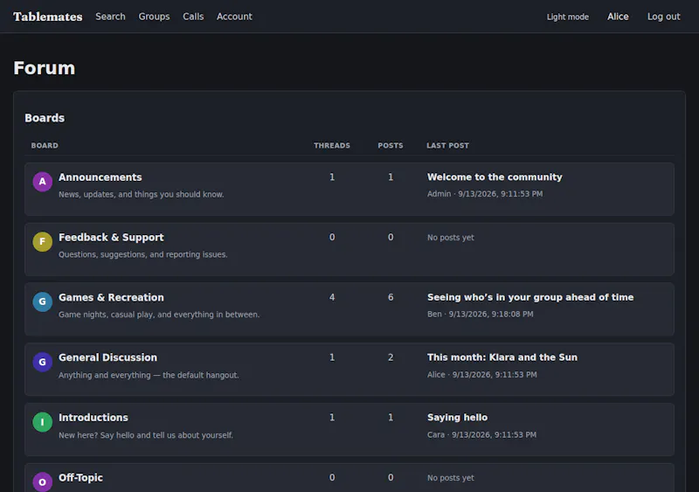Open the 'Saying hello' thread
699x492 pixels.
[457, 418]
